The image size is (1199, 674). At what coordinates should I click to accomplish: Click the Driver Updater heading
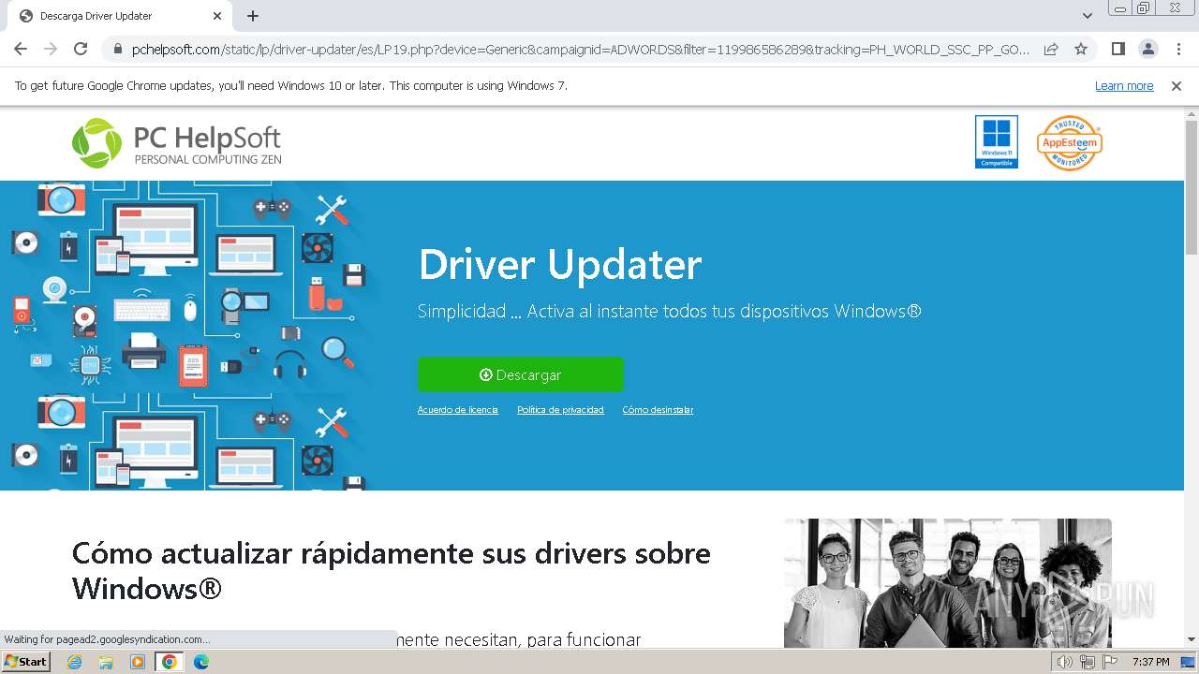(560, 265)
